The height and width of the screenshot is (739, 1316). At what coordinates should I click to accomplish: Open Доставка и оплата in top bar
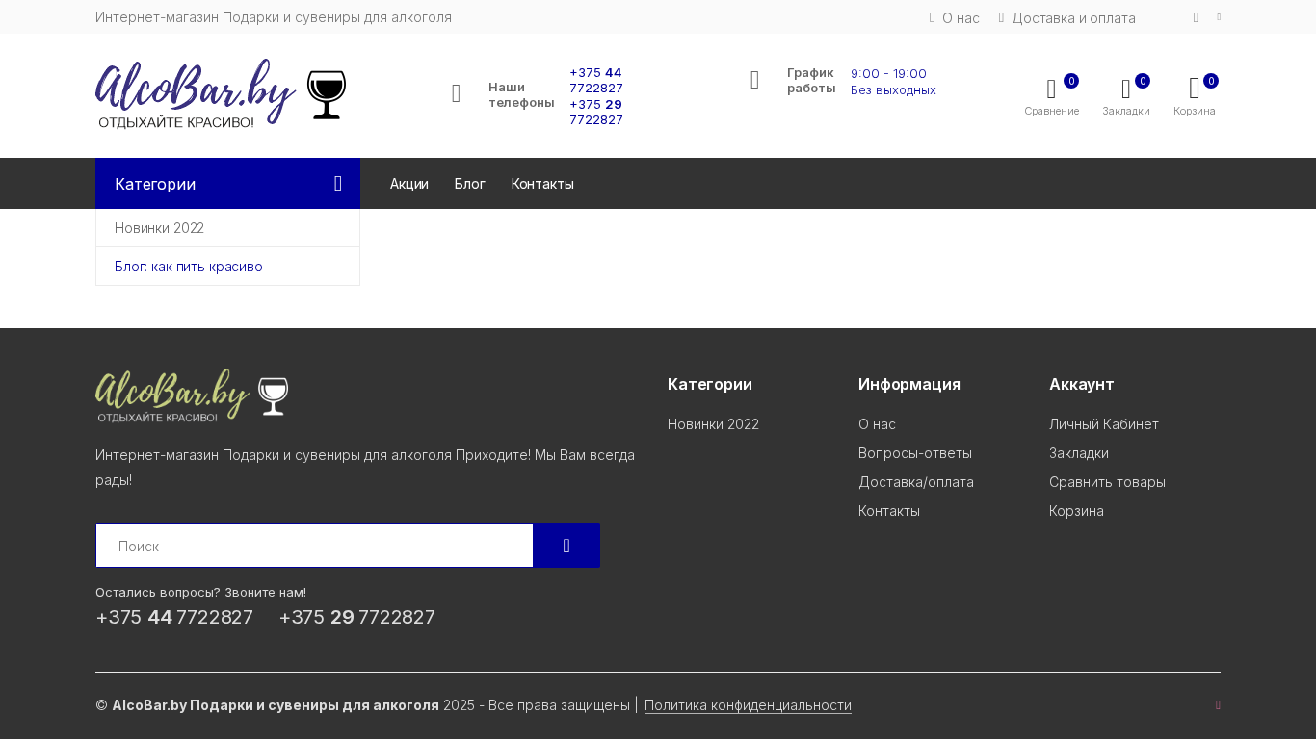pos(1073,18)
